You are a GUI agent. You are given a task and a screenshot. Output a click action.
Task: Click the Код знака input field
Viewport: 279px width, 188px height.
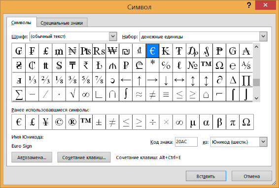[x=186, y=142]
